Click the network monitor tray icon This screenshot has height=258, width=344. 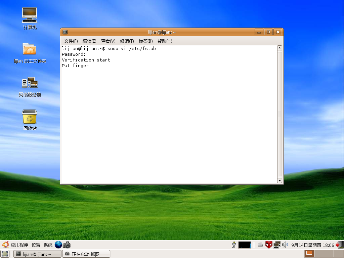277,245
